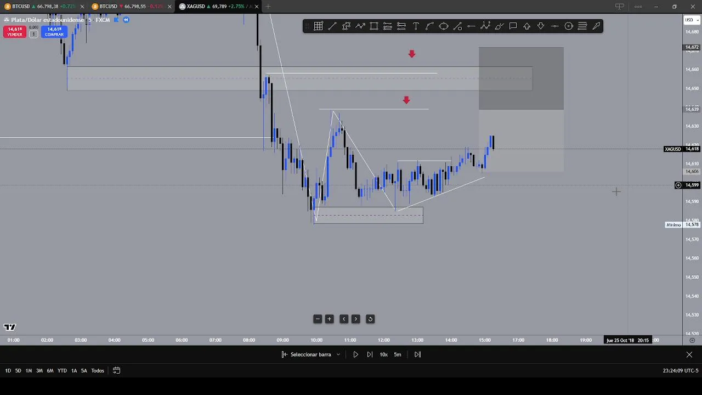702x395 pixels.
Task: Choose the numbered wave pattern tool
Action: (485, 26)
